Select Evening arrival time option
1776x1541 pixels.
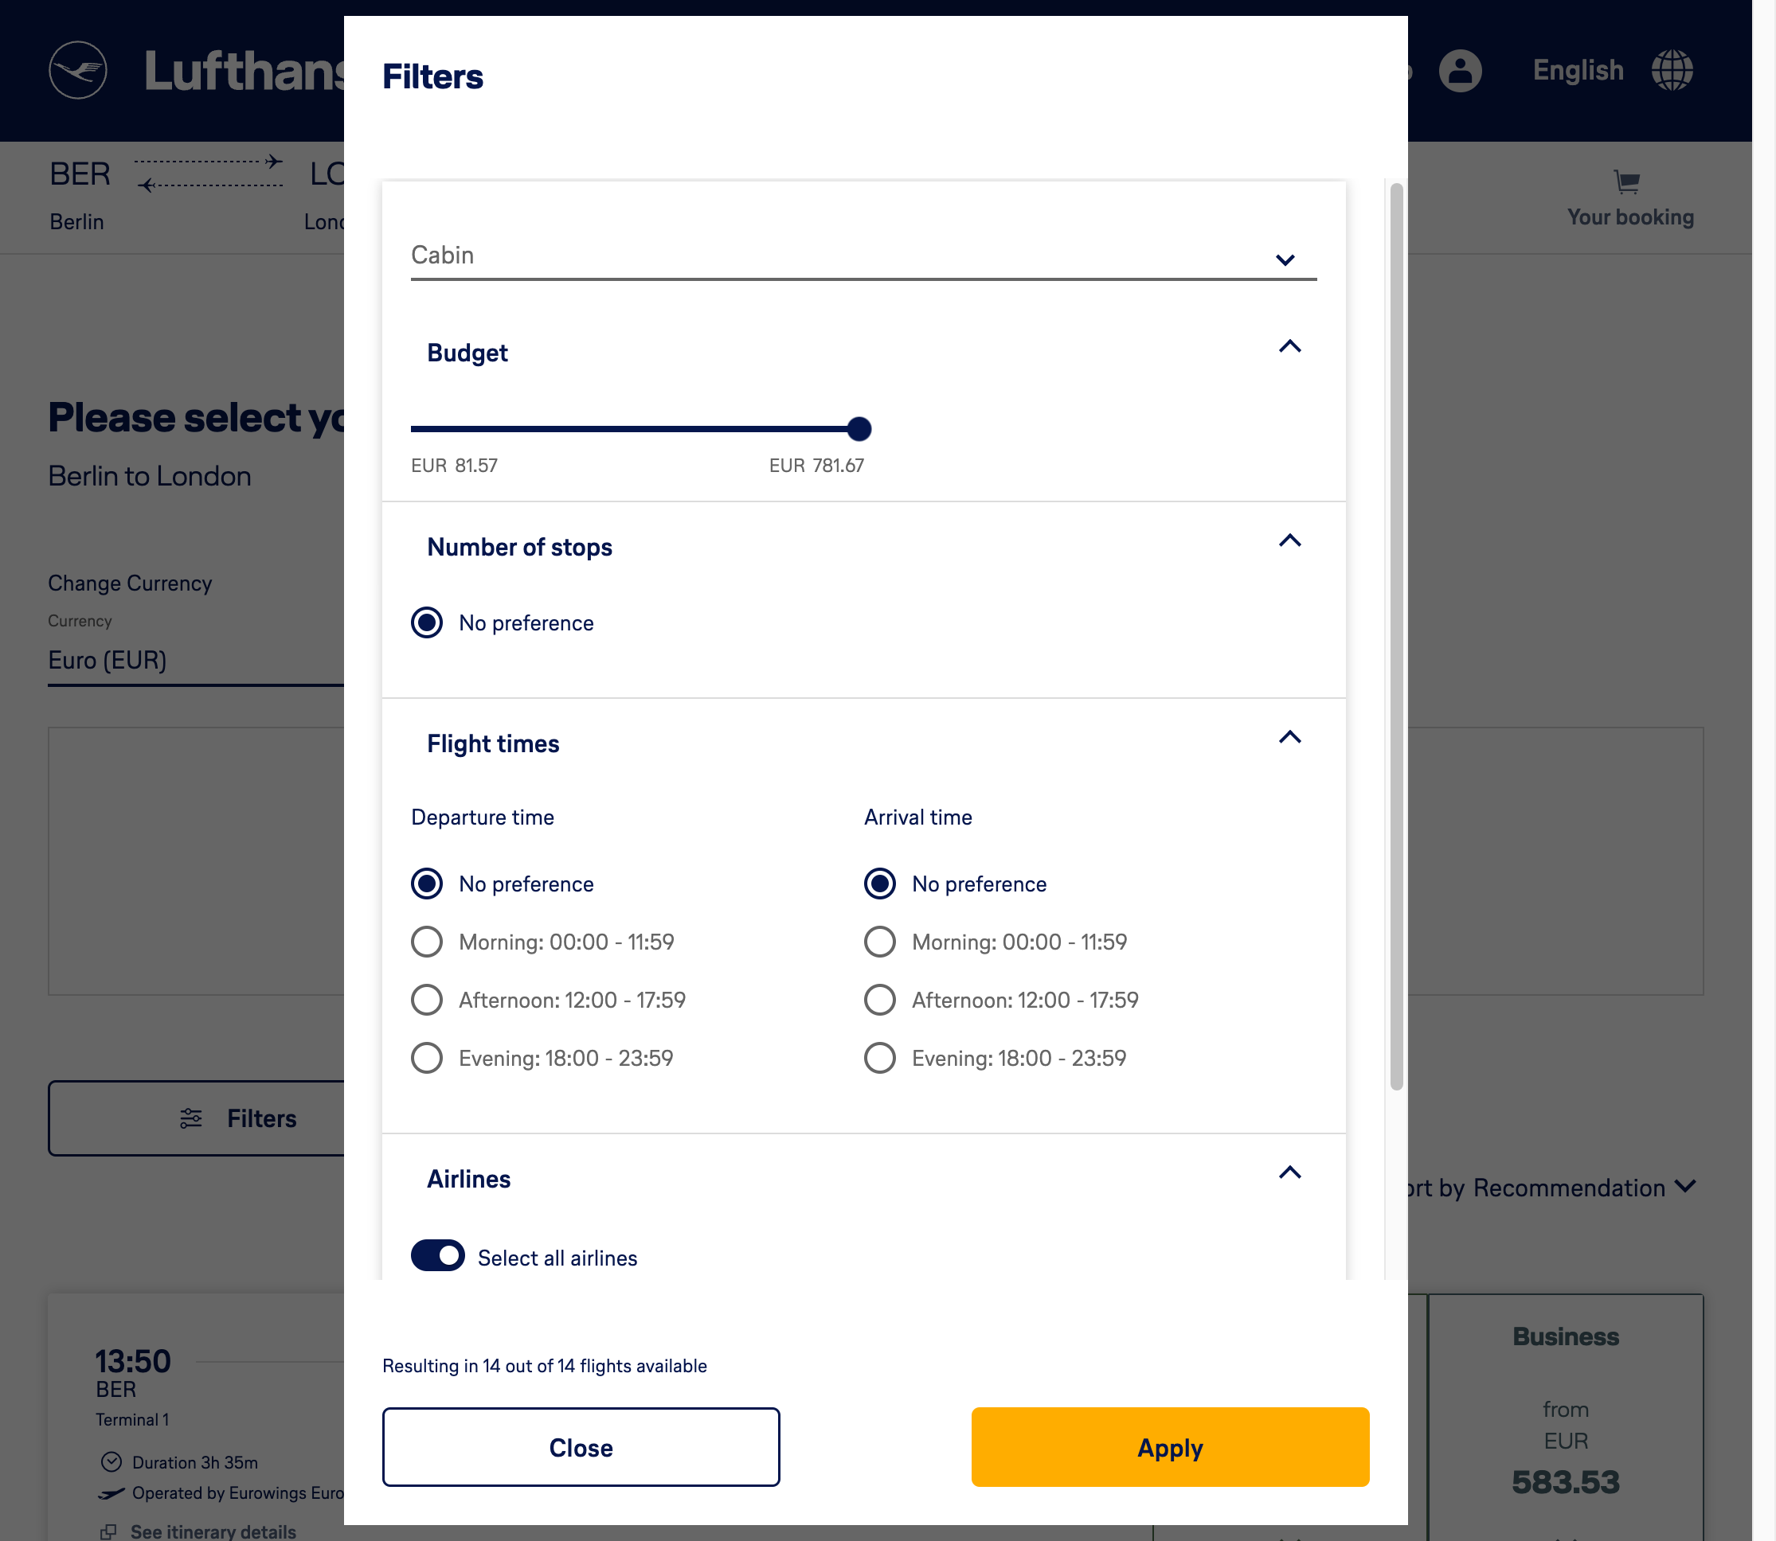[879, 1058]
